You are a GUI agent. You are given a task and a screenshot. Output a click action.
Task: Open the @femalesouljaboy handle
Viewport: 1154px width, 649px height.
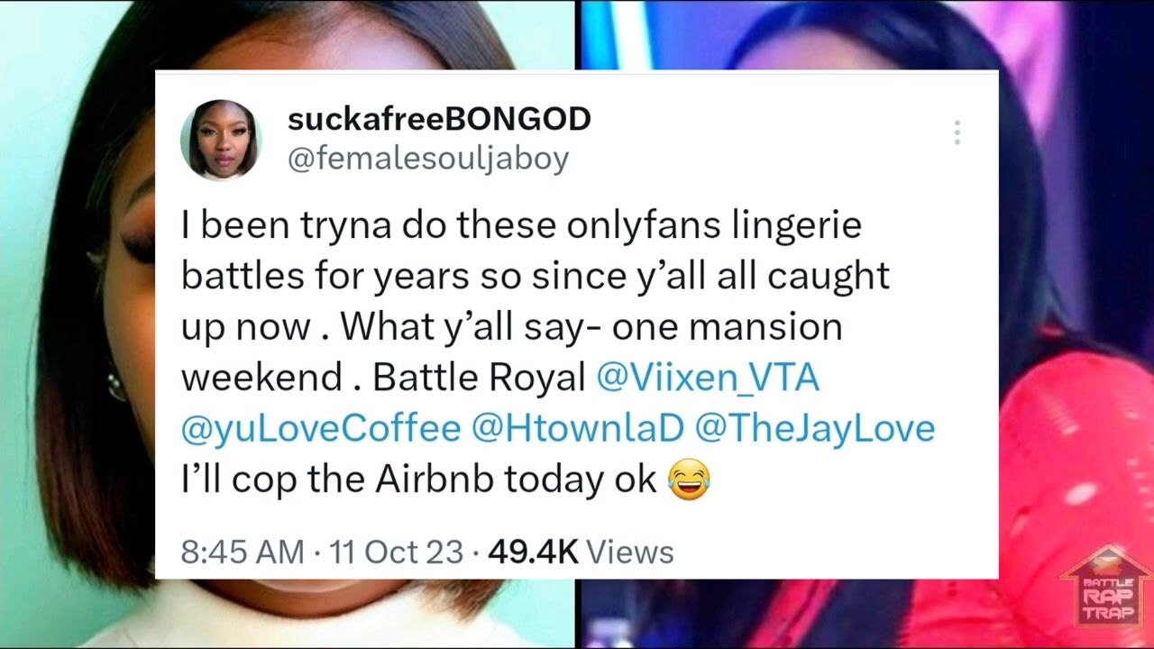pyautogui.click(x=428, y=158)
